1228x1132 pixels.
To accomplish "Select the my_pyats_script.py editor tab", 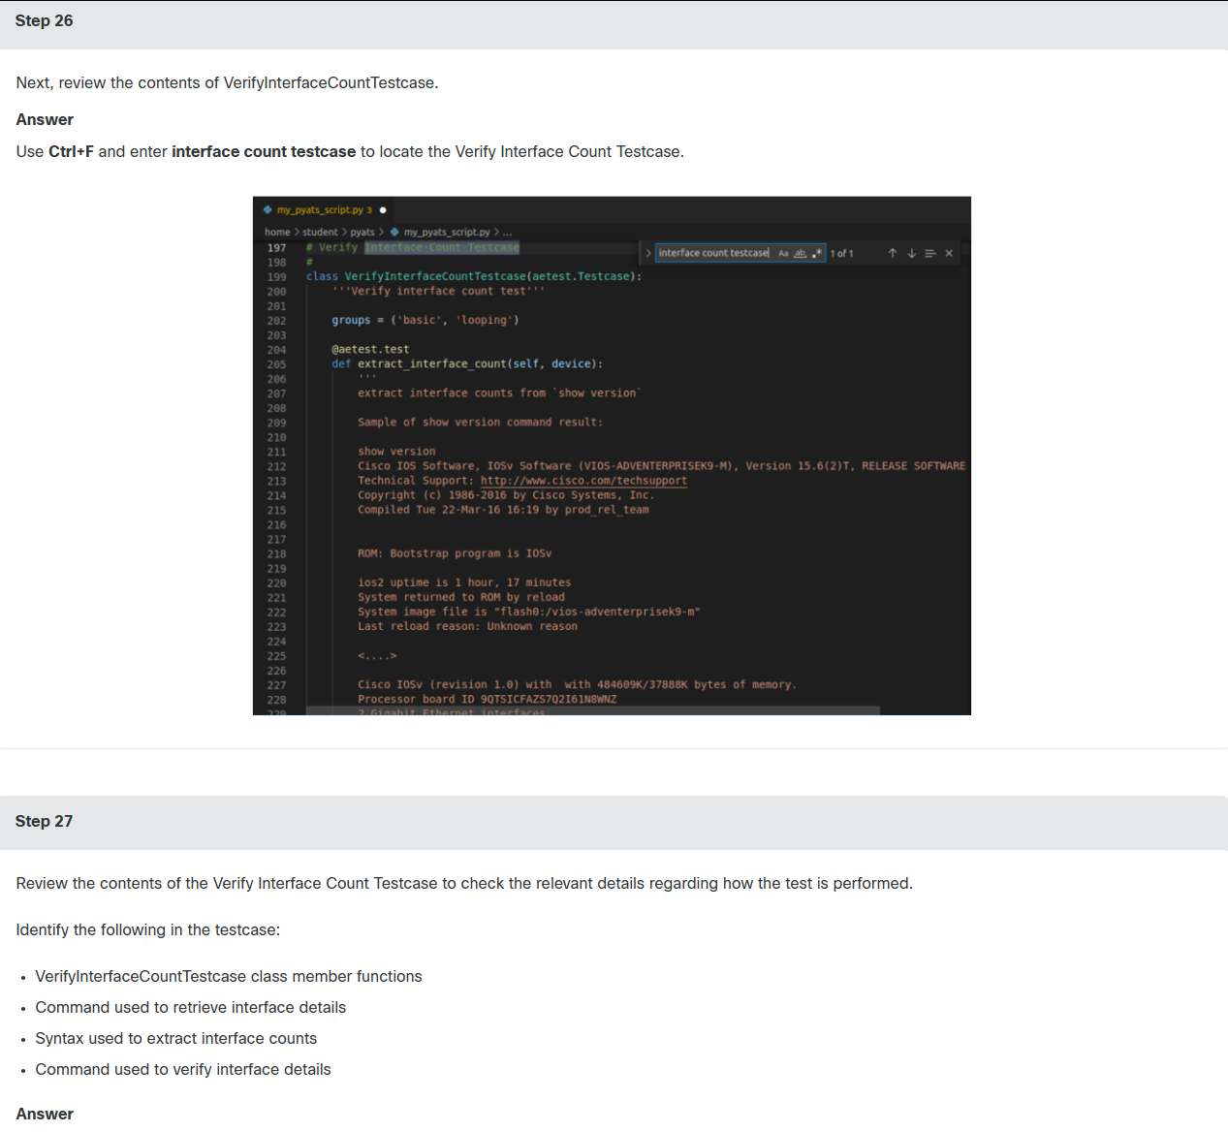I will click(324, 209).
